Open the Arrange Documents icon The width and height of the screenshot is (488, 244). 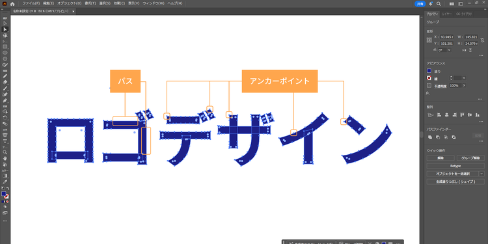[452, 4]
